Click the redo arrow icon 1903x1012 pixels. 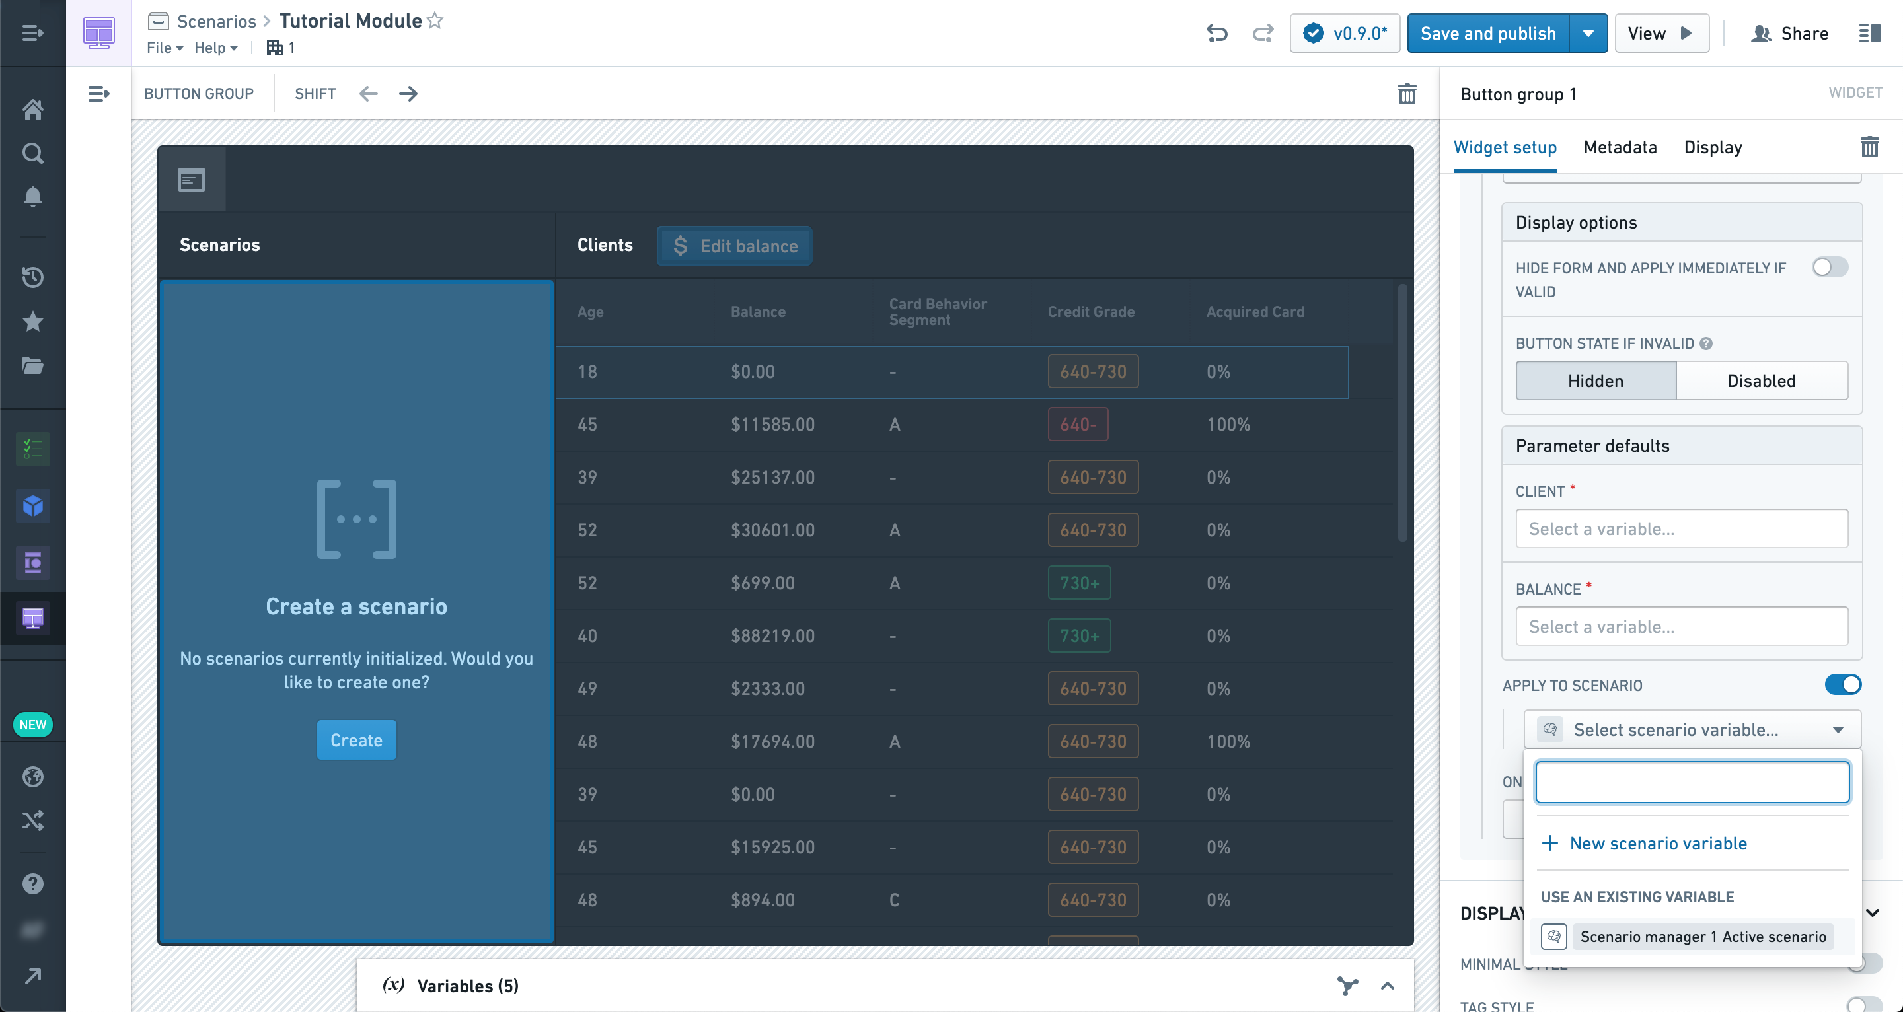click(1263, 33)
